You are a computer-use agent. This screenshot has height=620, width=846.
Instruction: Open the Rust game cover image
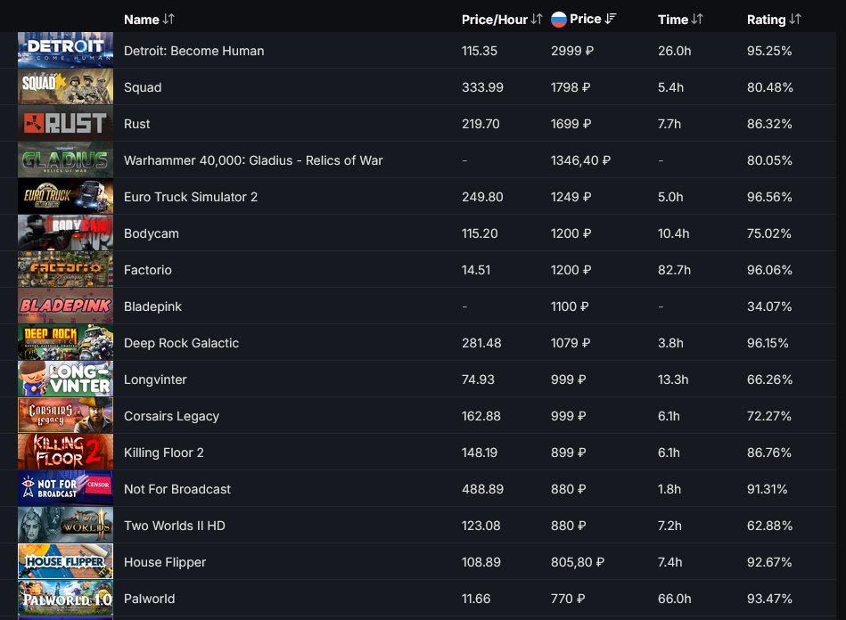[x=65, y=123]
